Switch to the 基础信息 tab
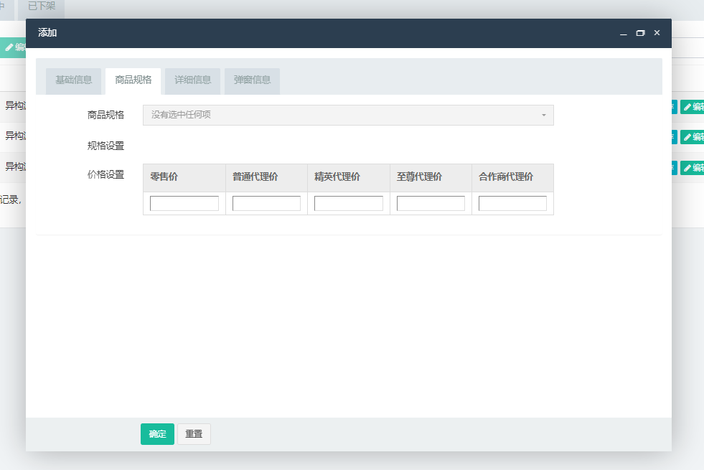704x470 pixels. (73, 80)
